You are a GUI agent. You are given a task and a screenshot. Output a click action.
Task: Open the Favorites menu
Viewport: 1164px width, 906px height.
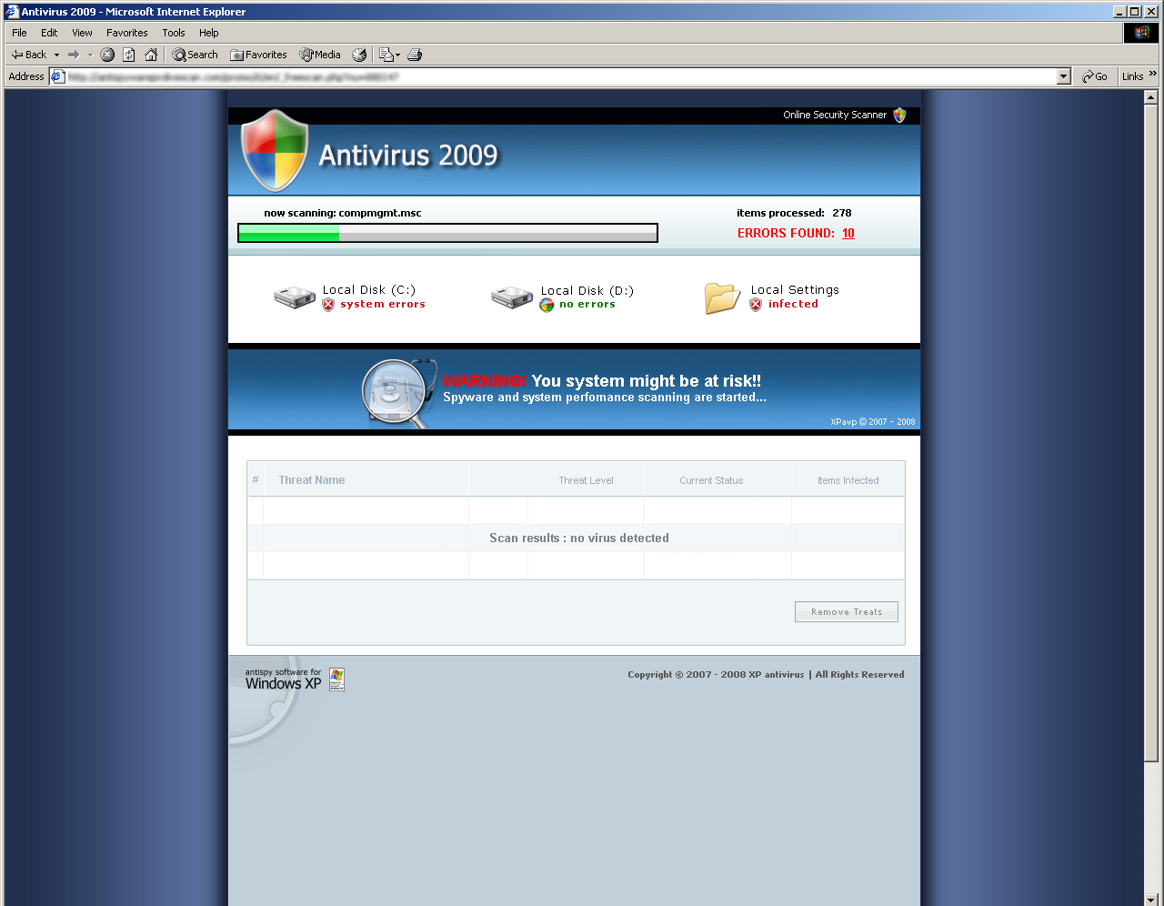[126, 33]
